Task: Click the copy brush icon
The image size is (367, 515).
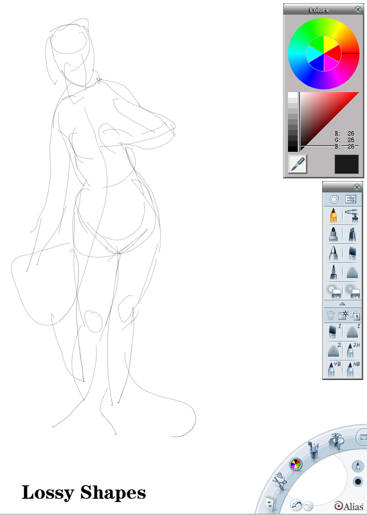Action: click(355, 316)
